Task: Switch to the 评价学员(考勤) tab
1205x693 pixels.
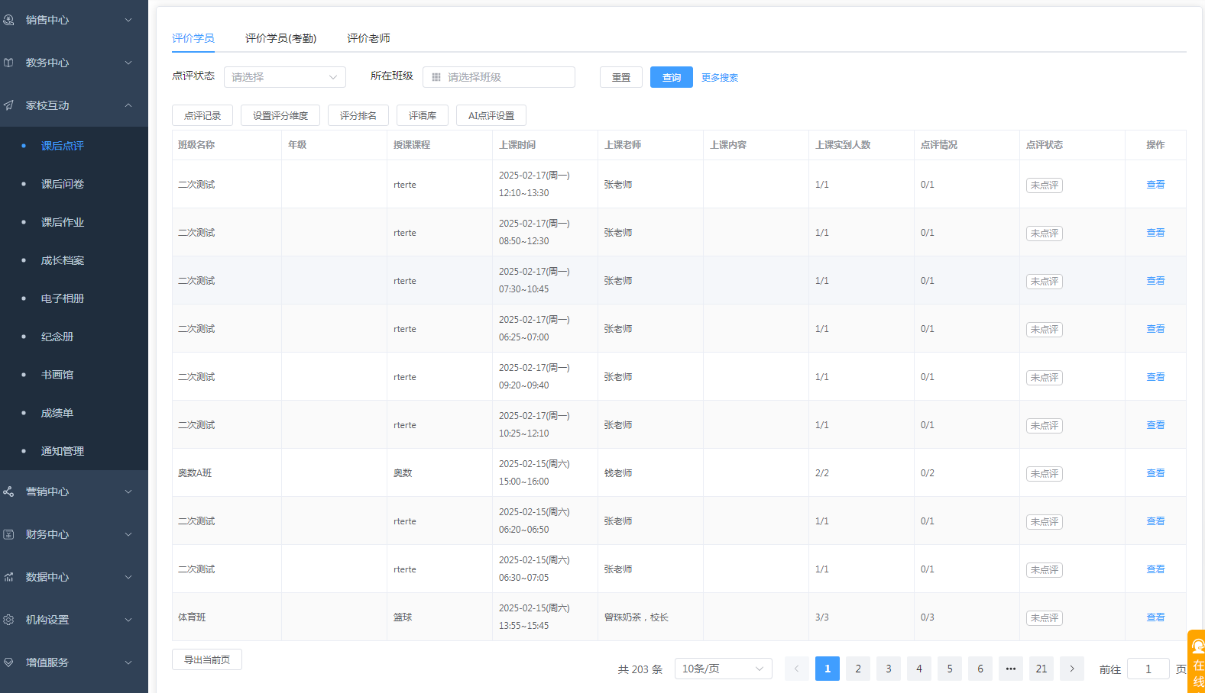Action: point(280,38)
